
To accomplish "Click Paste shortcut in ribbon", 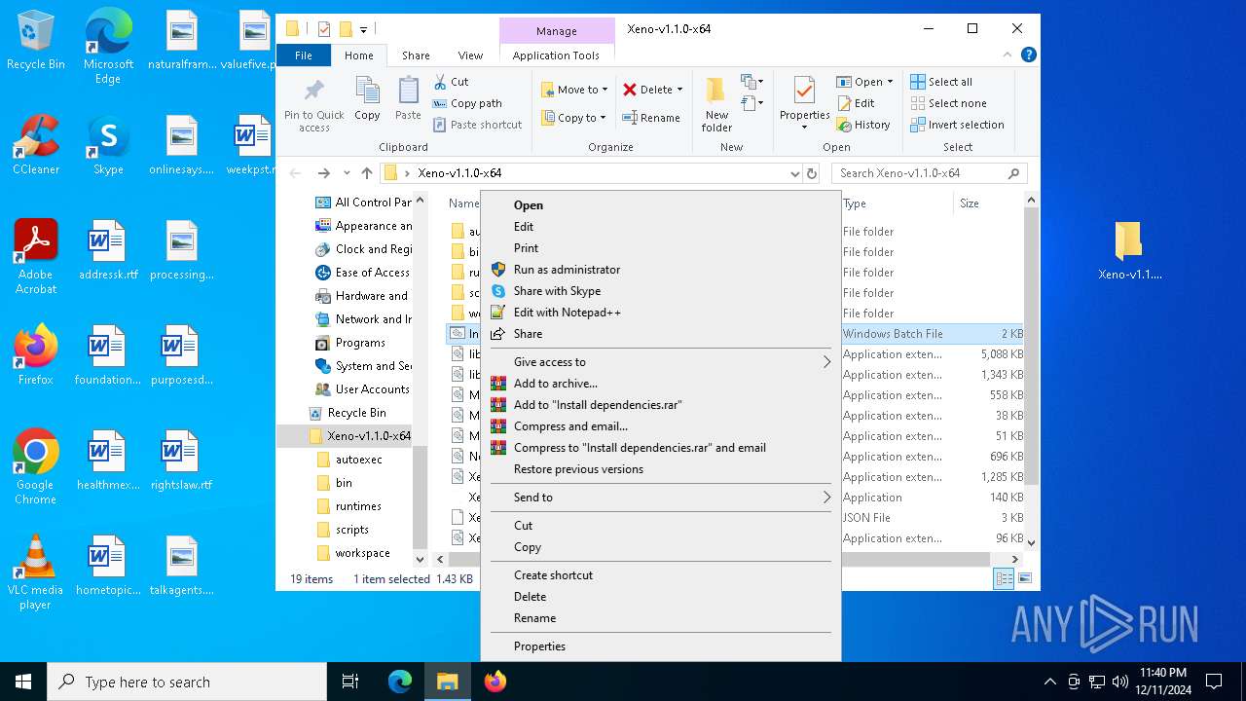I will pos(478,125).
